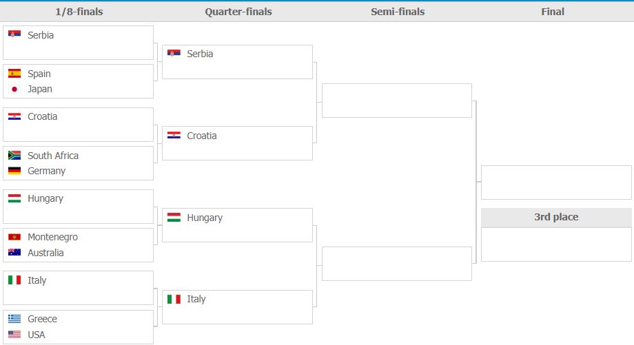Click the South Africa flag icon
This screenshot has width=634, height=345.
[14, 155]
